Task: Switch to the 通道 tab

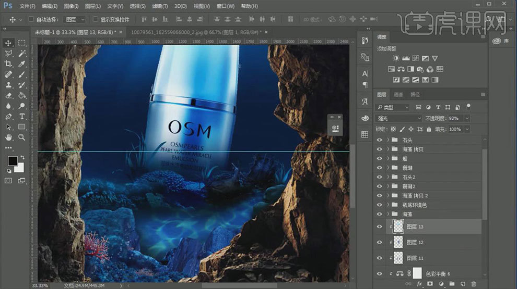Action: pyautogui.click(x=398, y=95)
